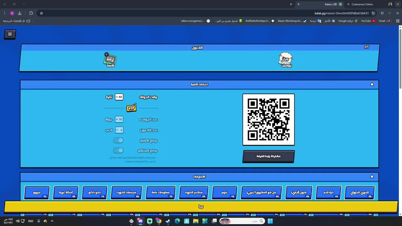
Task: Click the VIP badge in game settings
Action: point(131,108)
